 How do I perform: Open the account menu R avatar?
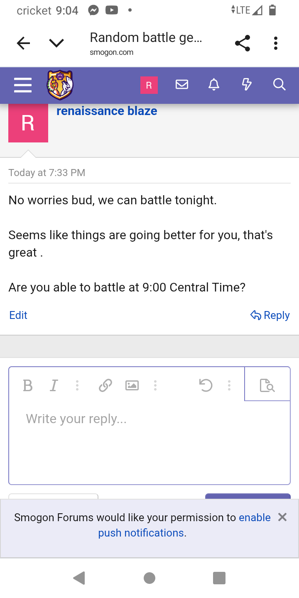pyautogui.click(x=149, y=85)
